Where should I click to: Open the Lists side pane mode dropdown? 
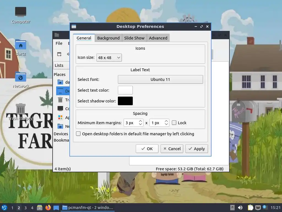(61, 65)
